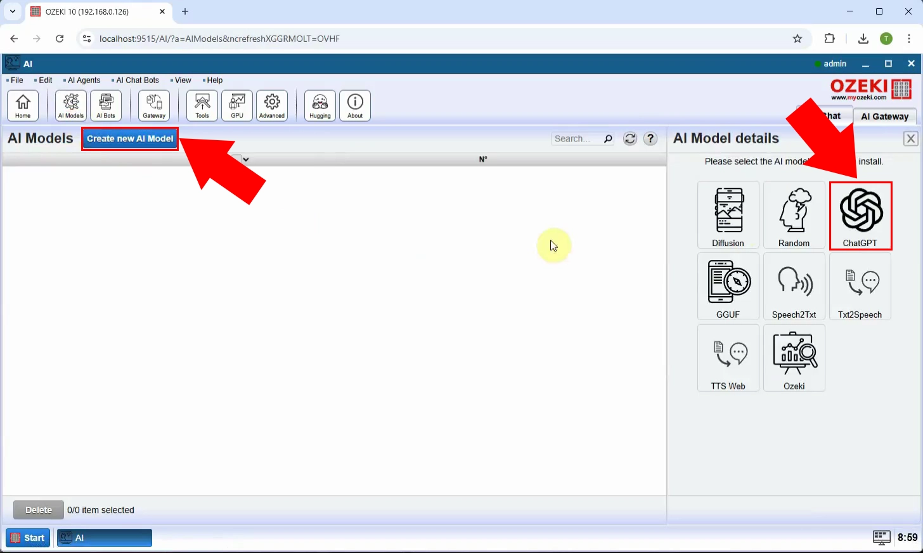Switch to the AI Gateway tab

pos(885,116)
